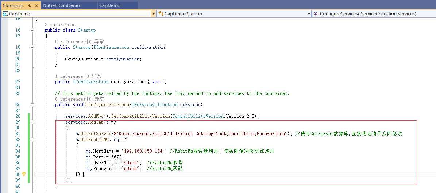
Task: Click the UseSqlServer method call
Action: [x=96, y=134]
